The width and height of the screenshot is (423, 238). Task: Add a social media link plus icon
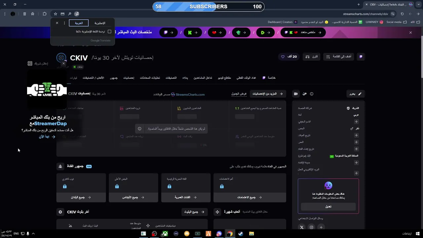coord(321,227)
